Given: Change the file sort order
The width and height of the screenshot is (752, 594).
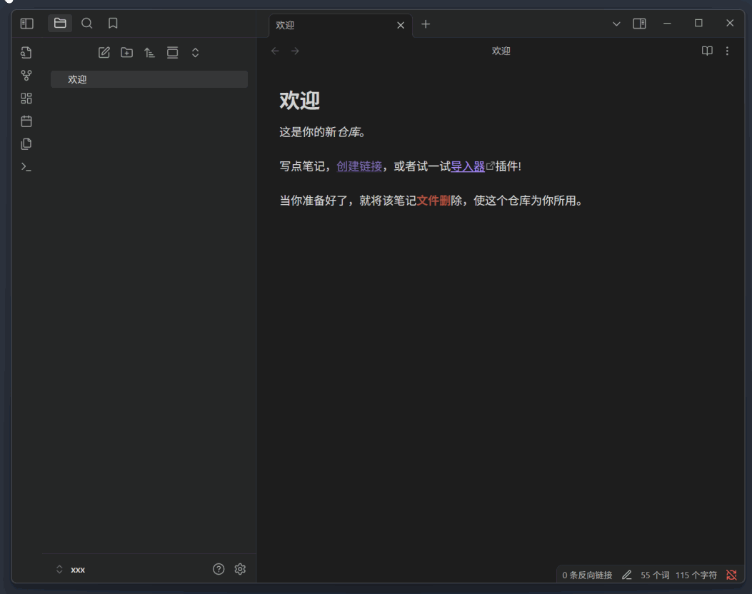Looking at the screenshot, I should (150, 53).
